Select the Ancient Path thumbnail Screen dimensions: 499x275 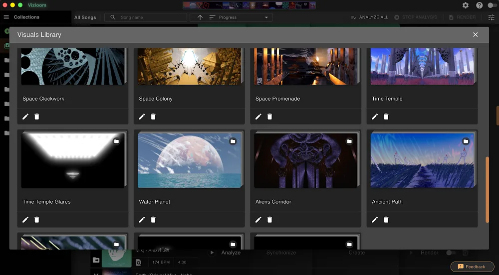(422, 160)
